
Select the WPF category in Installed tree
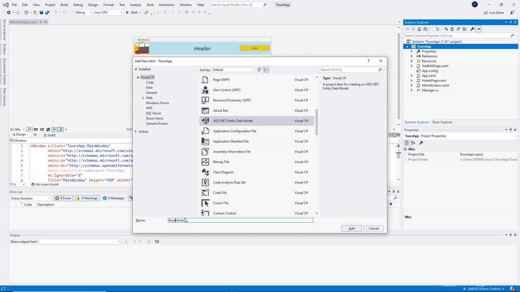pos(149,108)
